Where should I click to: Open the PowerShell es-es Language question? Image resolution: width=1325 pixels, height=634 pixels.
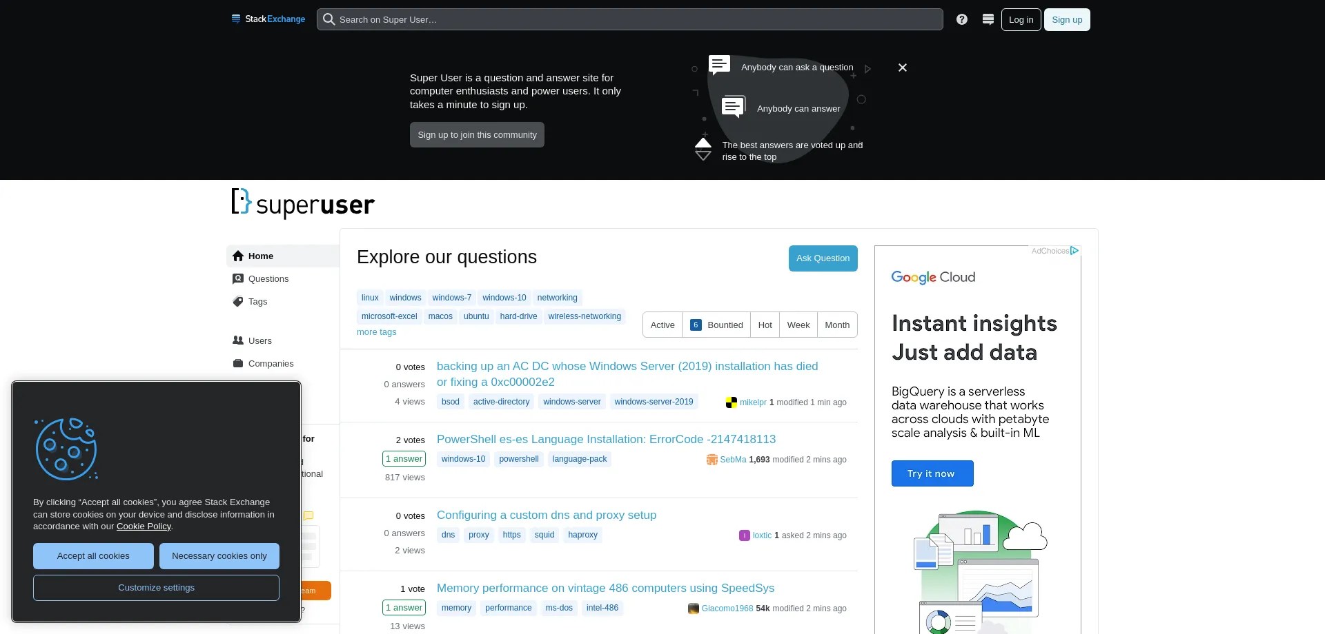pyautogui.click(x=606, y=440)
